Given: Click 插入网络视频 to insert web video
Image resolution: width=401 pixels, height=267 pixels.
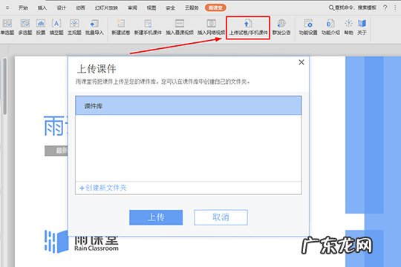Looking at the screenshot, I should coord(211,27).
